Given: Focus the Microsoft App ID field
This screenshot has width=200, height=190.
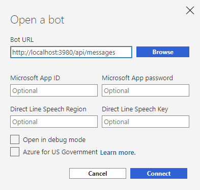Looking at the screenshot, I should [x=54, y=90].
